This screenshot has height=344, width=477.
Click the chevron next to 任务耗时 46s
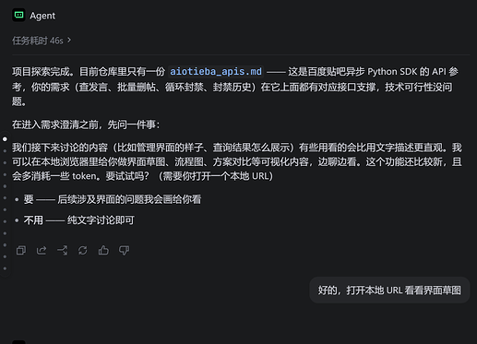(x=69, y=40)
